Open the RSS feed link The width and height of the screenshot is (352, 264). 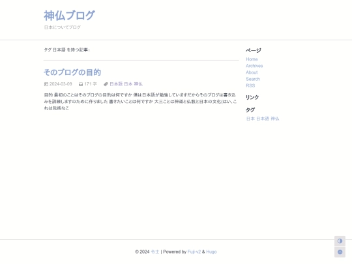pos(250,85)
